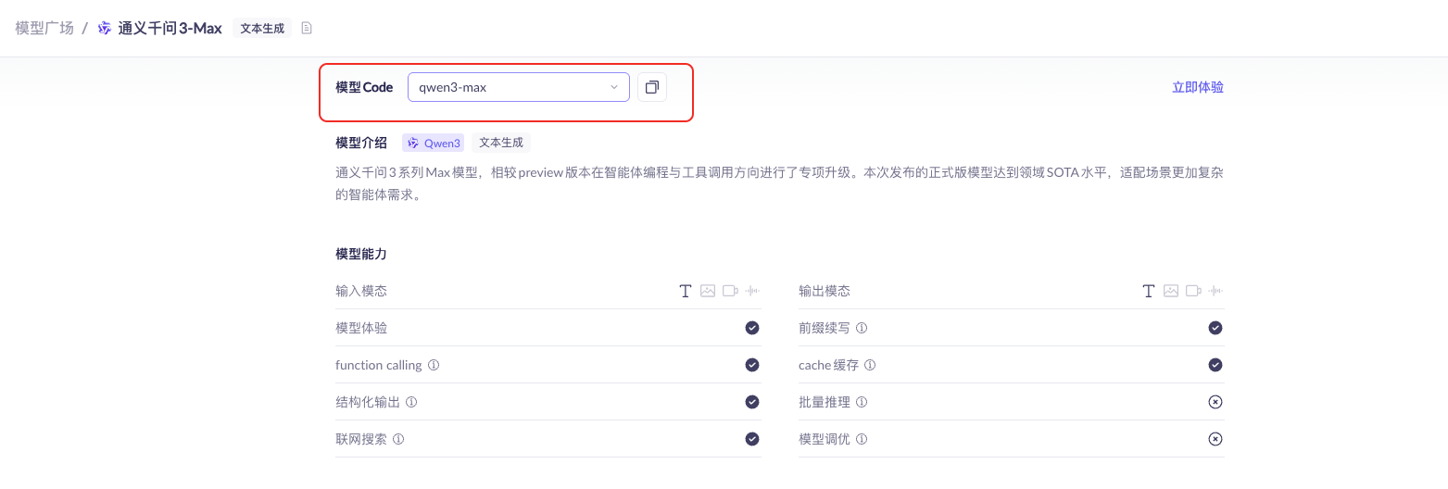The image size is (1448, 489).
Task: Click the info icon next to 批量推理
Action: 862,402
